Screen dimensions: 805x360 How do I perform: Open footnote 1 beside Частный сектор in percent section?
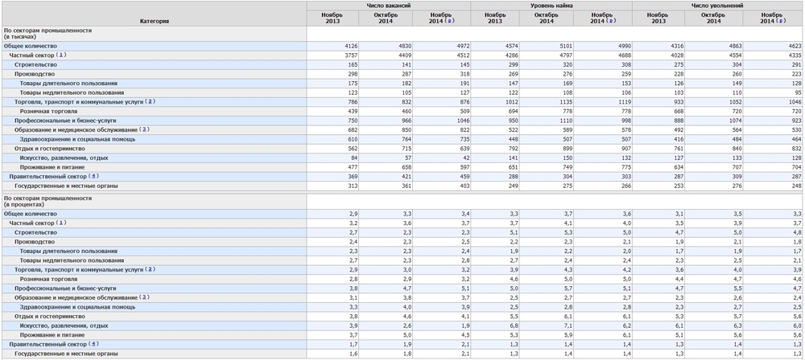tap(61, 223)
